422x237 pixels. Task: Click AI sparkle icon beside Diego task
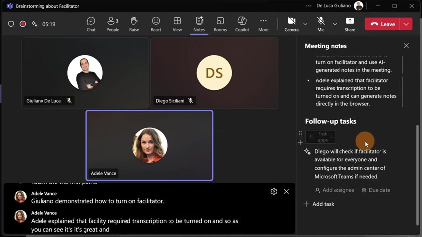[x=307, y=152]
